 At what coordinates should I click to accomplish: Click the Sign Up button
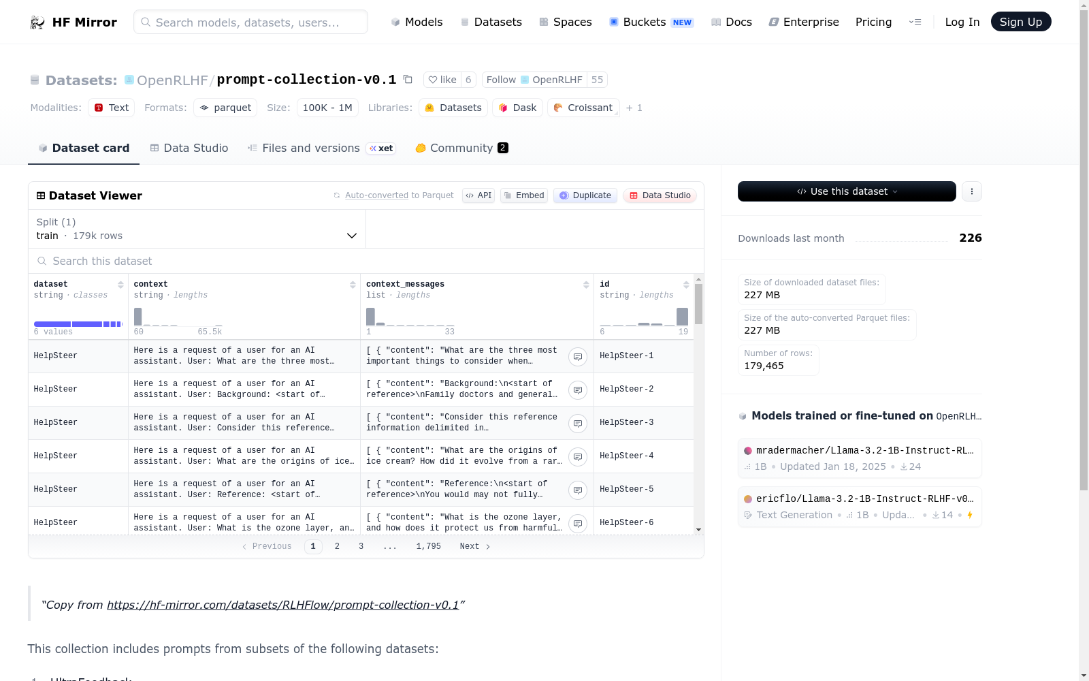click(1021, 22)
